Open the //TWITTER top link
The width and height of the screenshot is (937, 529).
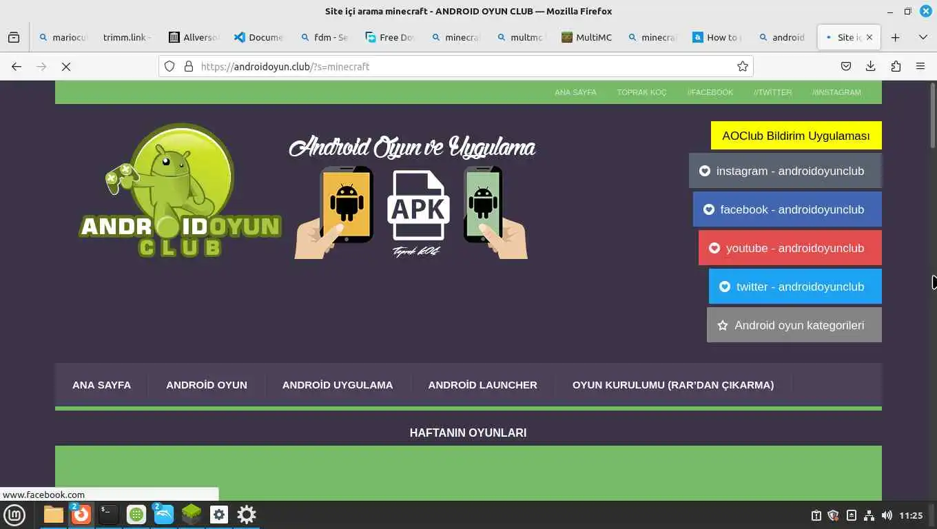pos(772,92)
